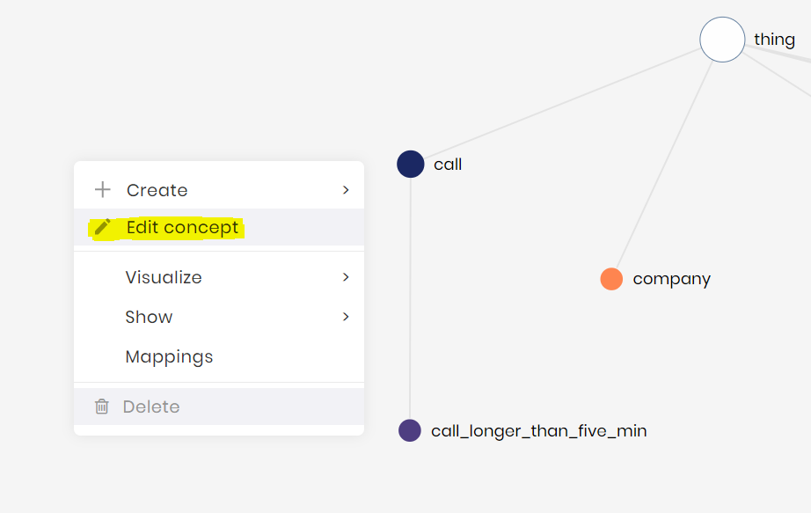
Task: Click the pencil icon for Edit concept
Action: point(103,228)
